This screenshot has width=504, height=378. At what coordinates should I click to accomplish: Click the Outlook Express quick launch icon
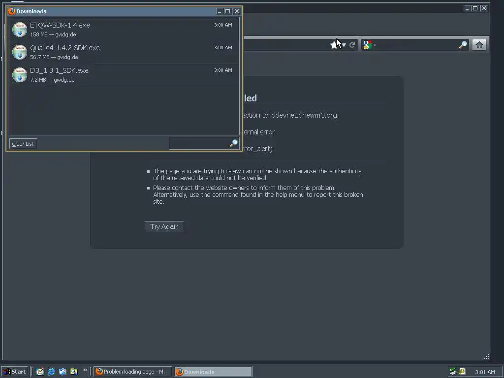[x=63, y=372]
